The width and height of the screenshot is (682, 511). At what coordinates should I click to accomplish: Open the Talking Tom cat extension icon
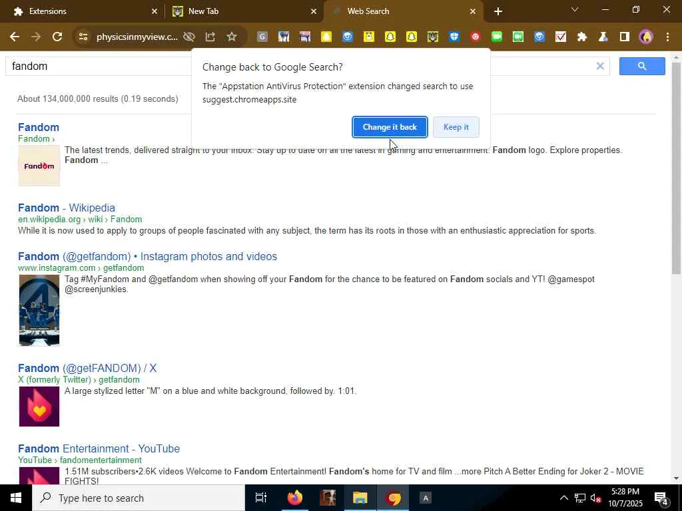point(433,37)
